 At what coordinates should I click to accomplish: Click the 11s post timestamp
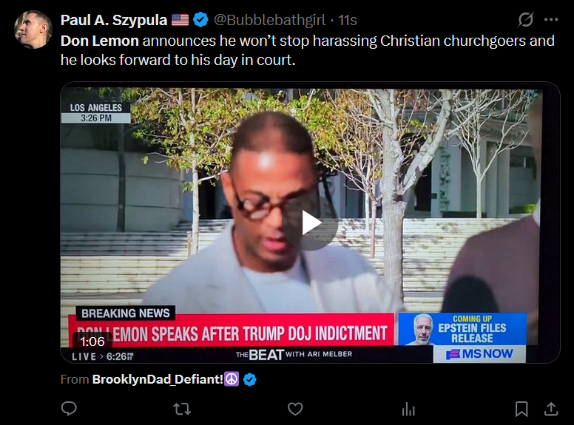click(348, 20)
